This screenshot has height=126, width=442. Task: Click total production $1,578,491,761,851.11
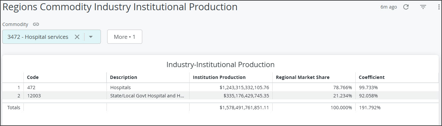(244, 108)
